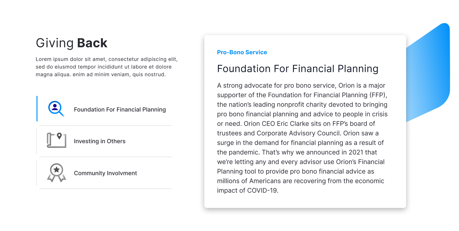The image size is (459, 231).
Task: Click the Lorem ipsum intro paragraph
Action: coord(106,67)
